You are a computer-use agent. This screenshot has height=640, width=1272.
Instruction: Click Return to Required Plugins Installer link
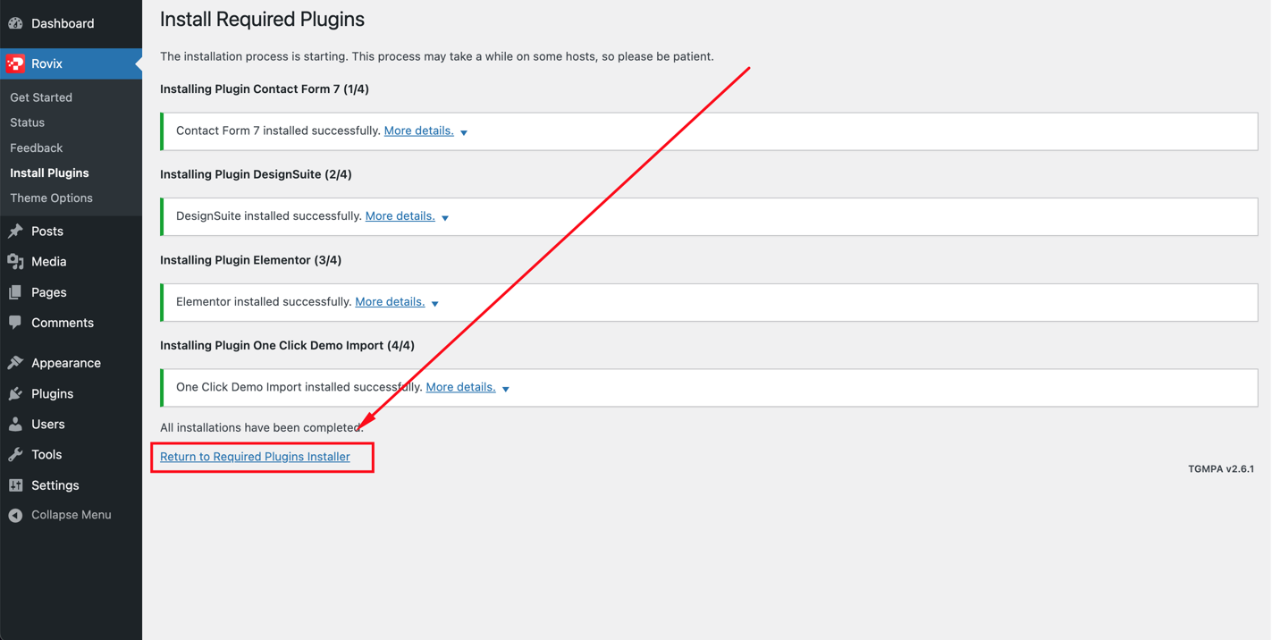pyautogui.click(x=255, y=457)
